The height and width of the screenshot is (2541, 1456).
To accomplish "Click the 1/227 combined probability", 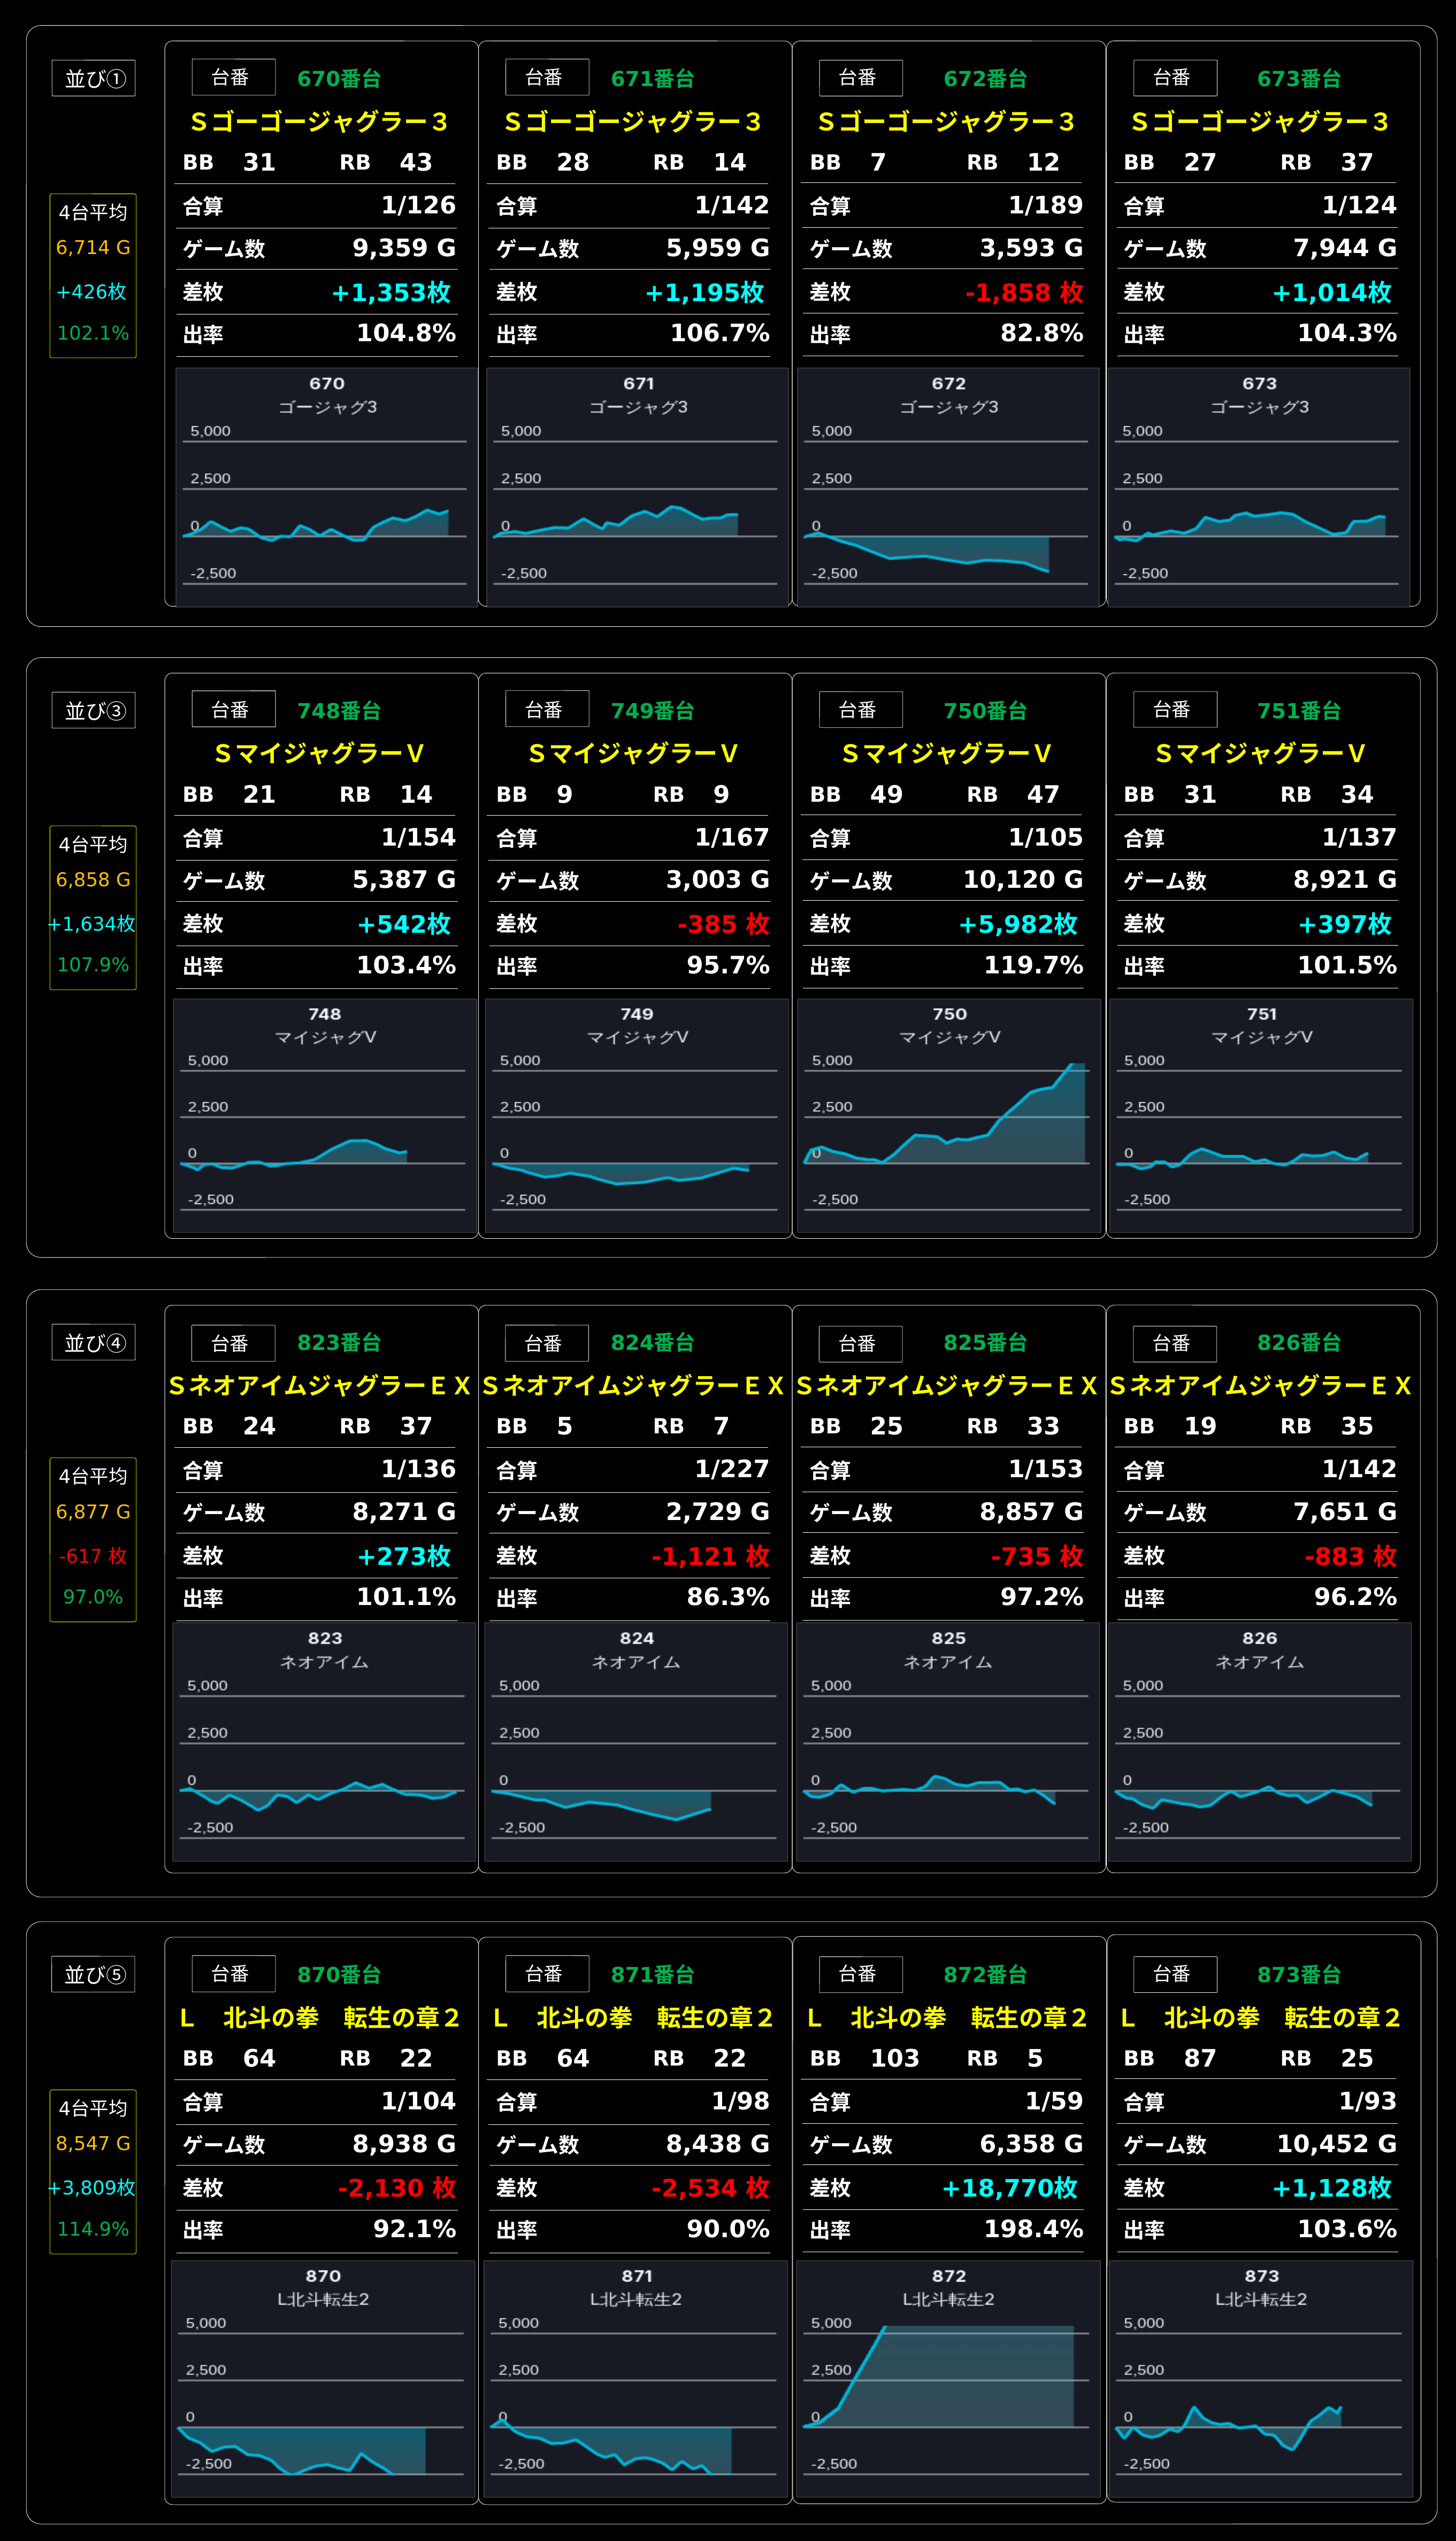I will pyautogui.click(x=732, y=1469).
